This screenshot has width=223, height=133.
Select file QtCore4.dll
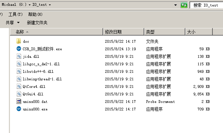point(34,87)
